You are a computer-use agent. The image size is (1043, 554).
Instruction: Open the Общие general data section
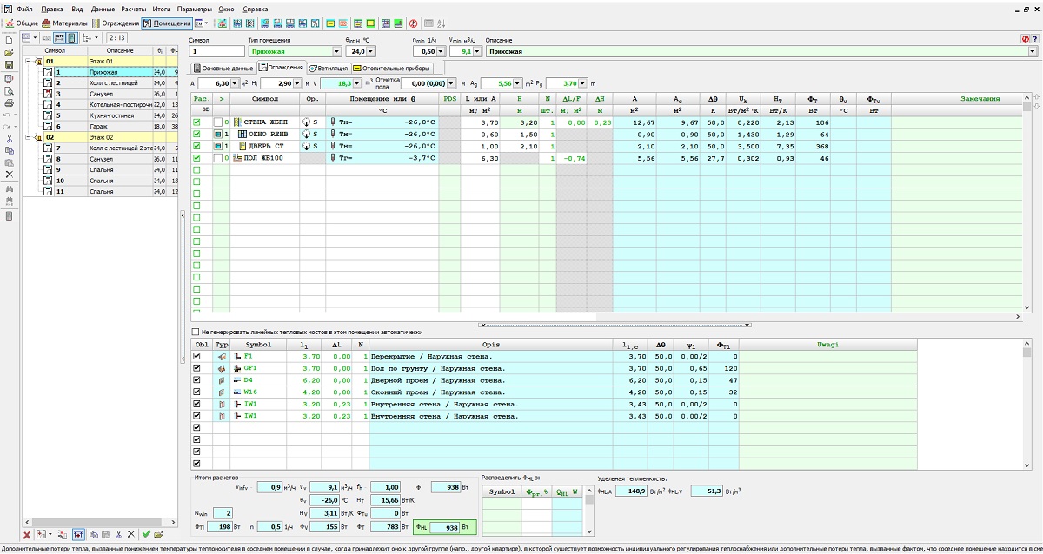22,23
